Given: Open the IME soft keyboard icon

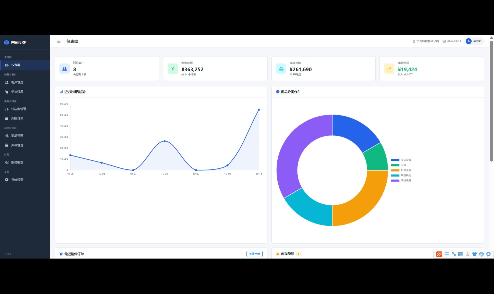Looking at the screenshot, I should click(461, 254).
